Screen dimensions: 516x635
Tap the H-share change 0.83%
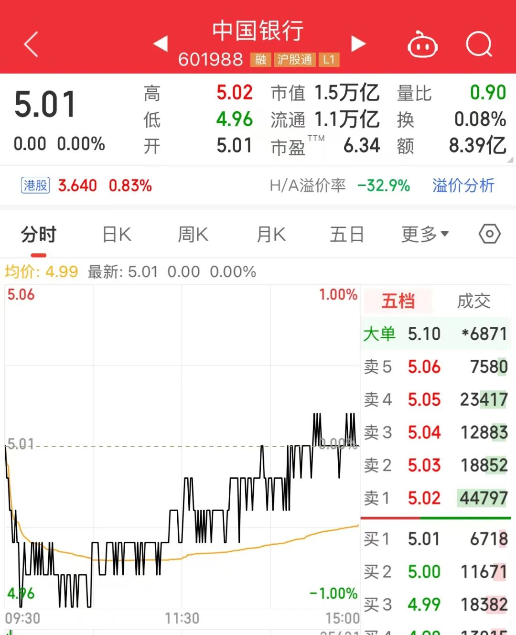tap(130, 185)
